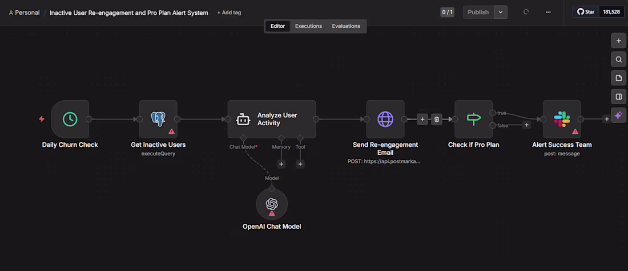The height and width of the screenshot is (271, 628).
Task: Switch to the Executions tab
Action: pos(308,26)
